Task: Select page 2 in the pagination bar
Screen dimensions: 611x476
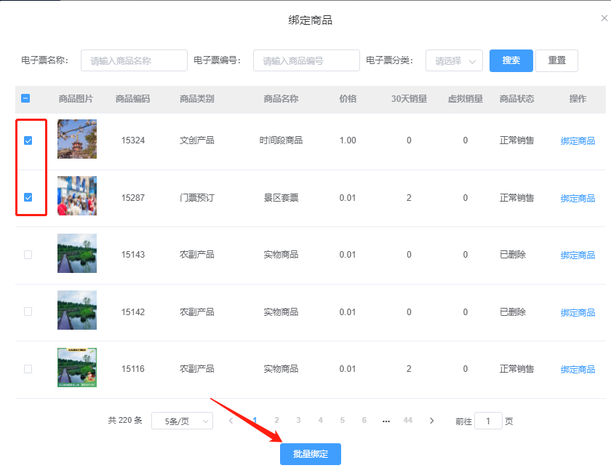Action: pyautogui.click(x=277, y=421)
